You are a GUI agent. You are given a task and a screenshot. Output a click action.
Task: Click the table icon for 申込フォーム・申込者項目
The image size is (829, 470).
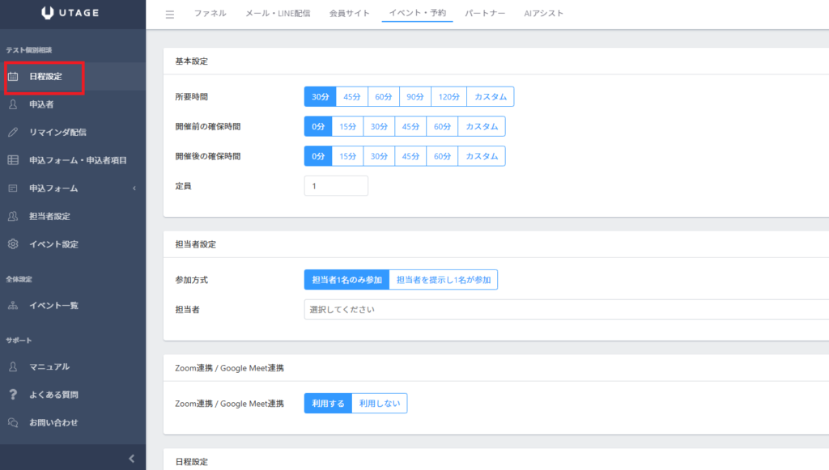[13, 160]
